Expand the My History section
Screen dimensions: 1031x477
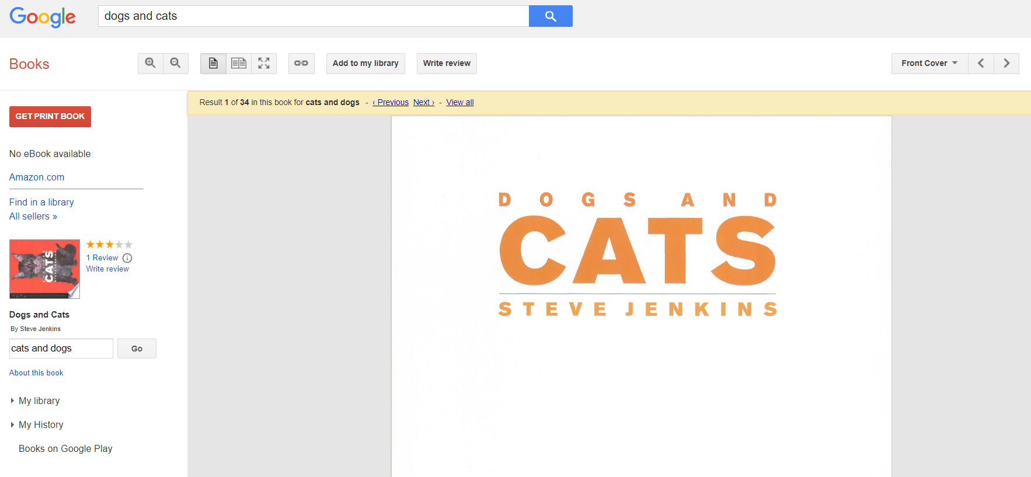[40, 424]
